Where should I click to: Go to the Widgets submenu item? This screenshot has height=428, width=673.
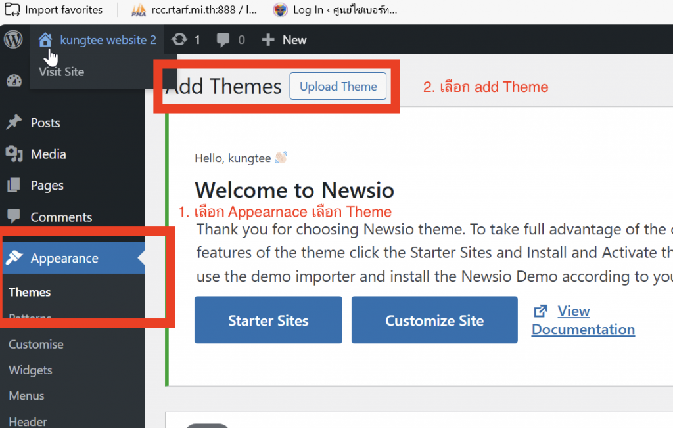click(30, 370)
